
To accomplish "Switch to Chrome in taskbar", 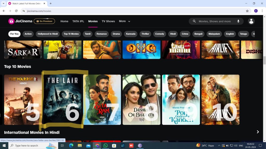I will 97,145.
